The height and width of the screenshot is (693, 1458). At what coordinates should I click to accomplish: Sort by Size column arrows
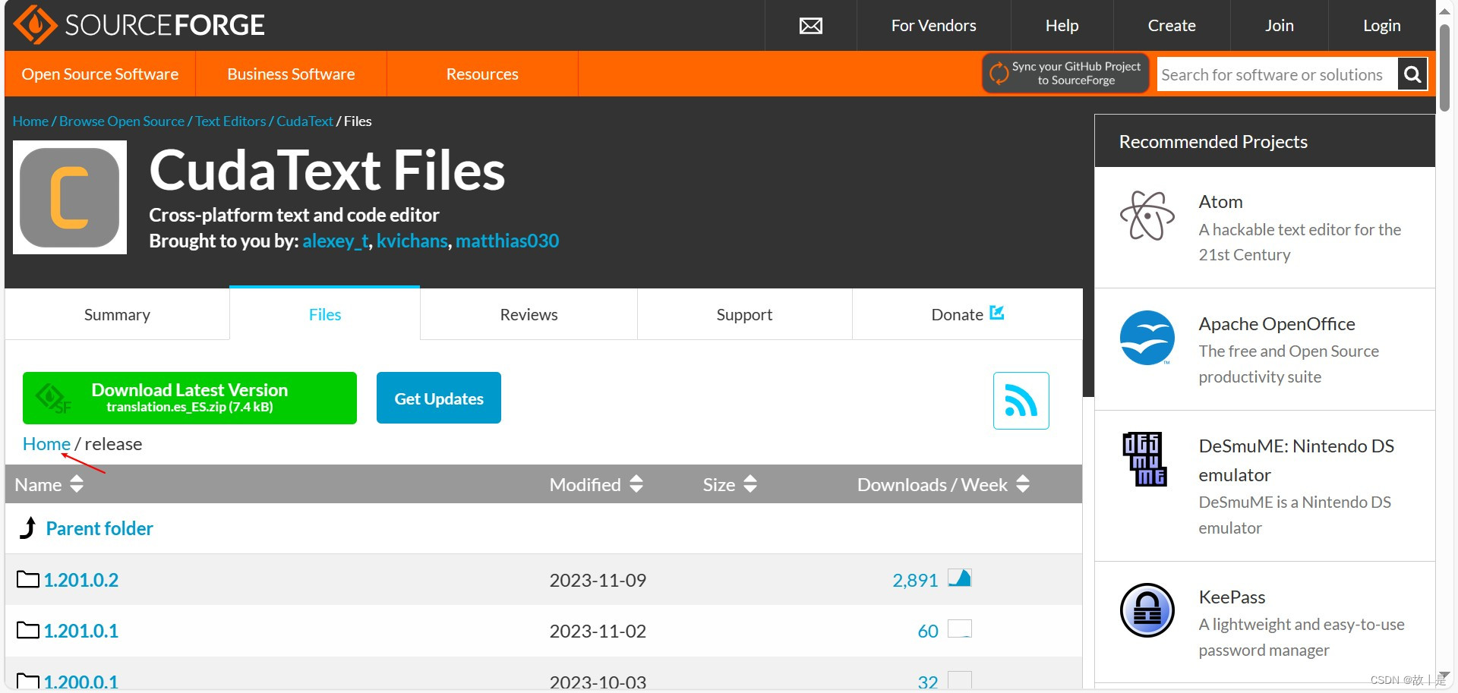(750, 484)
